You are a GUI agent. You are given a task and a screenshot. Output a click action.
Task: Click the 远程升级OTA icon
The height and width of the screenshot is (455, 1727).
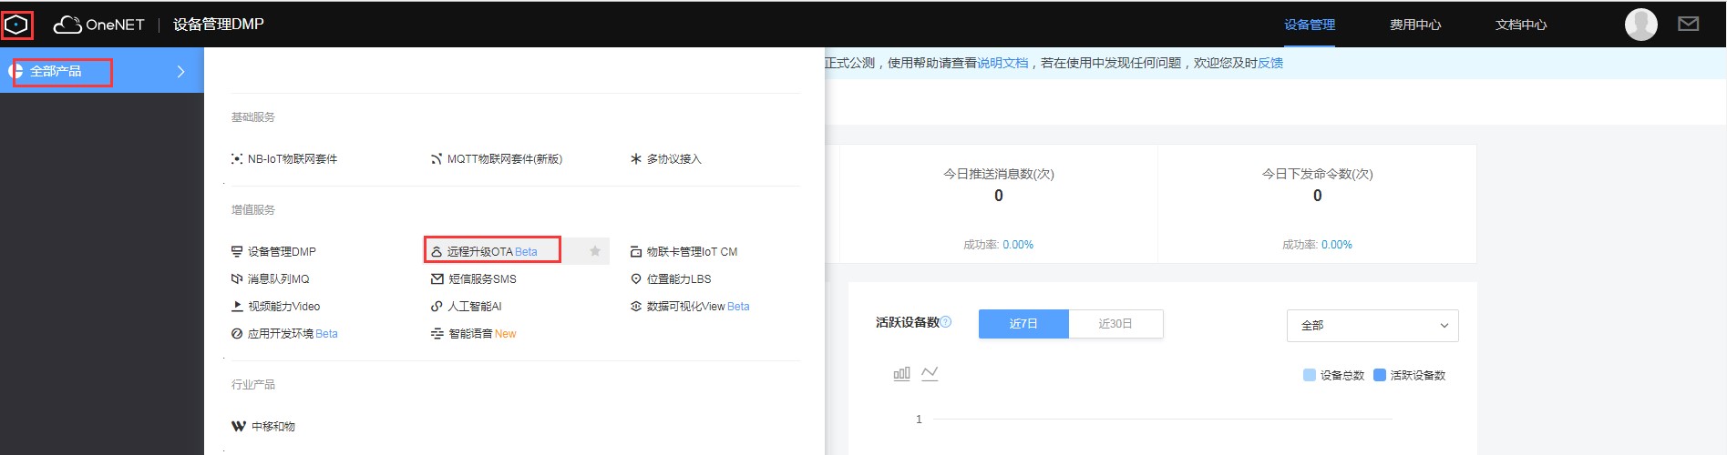click(437, 252)
